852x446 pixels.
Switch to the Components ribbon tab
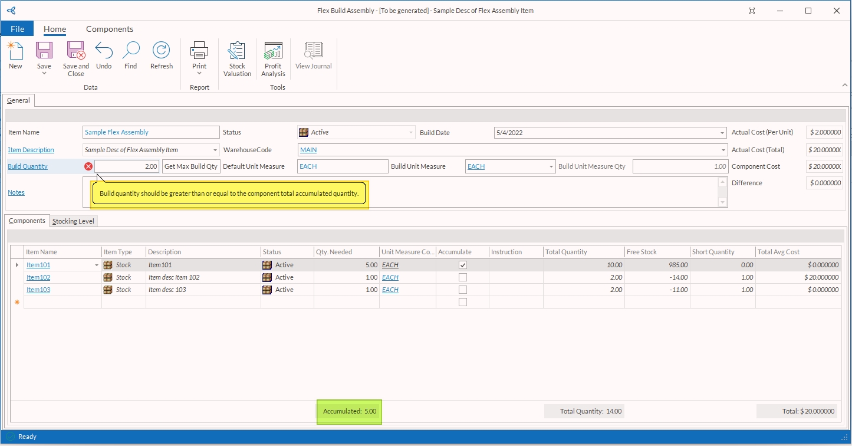coord(110,29)
